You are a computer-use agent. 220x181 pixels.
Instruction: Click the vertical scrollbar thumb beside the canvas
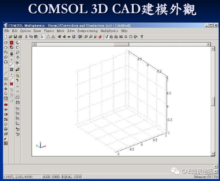(x=213, y=102)
